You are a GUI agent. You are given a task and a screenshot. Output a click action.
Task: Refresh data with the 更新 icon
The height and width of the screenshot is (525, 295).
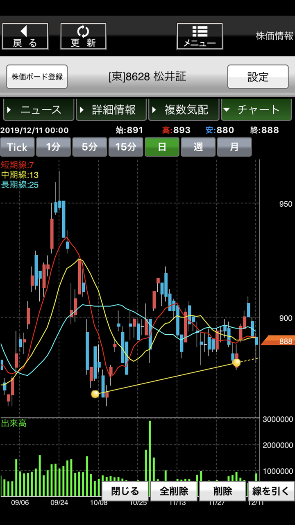(x=83, y=37)
